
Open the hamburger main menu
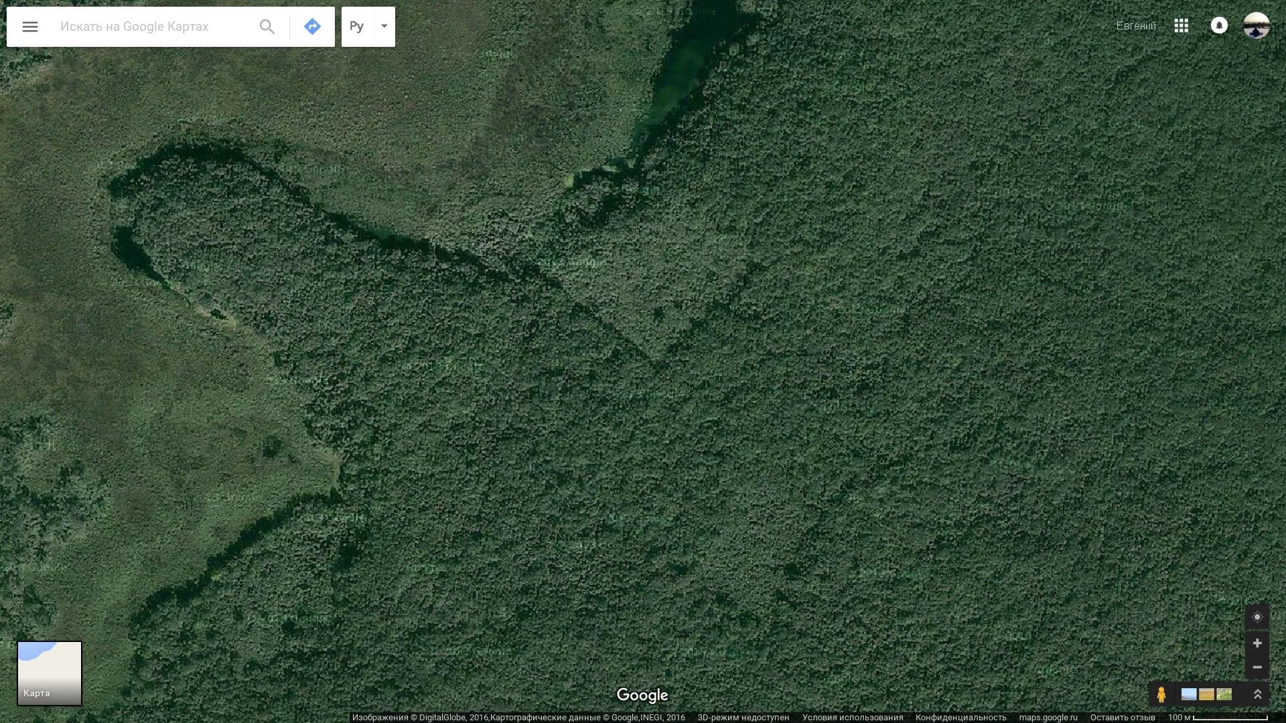[30, 27]
